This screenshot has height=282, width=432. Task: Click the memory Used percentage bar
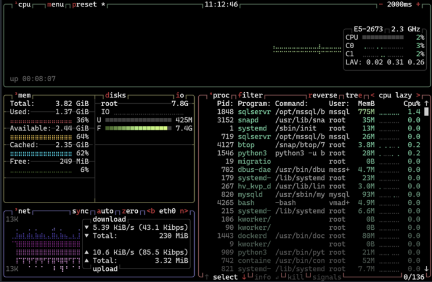coord(41,121)
